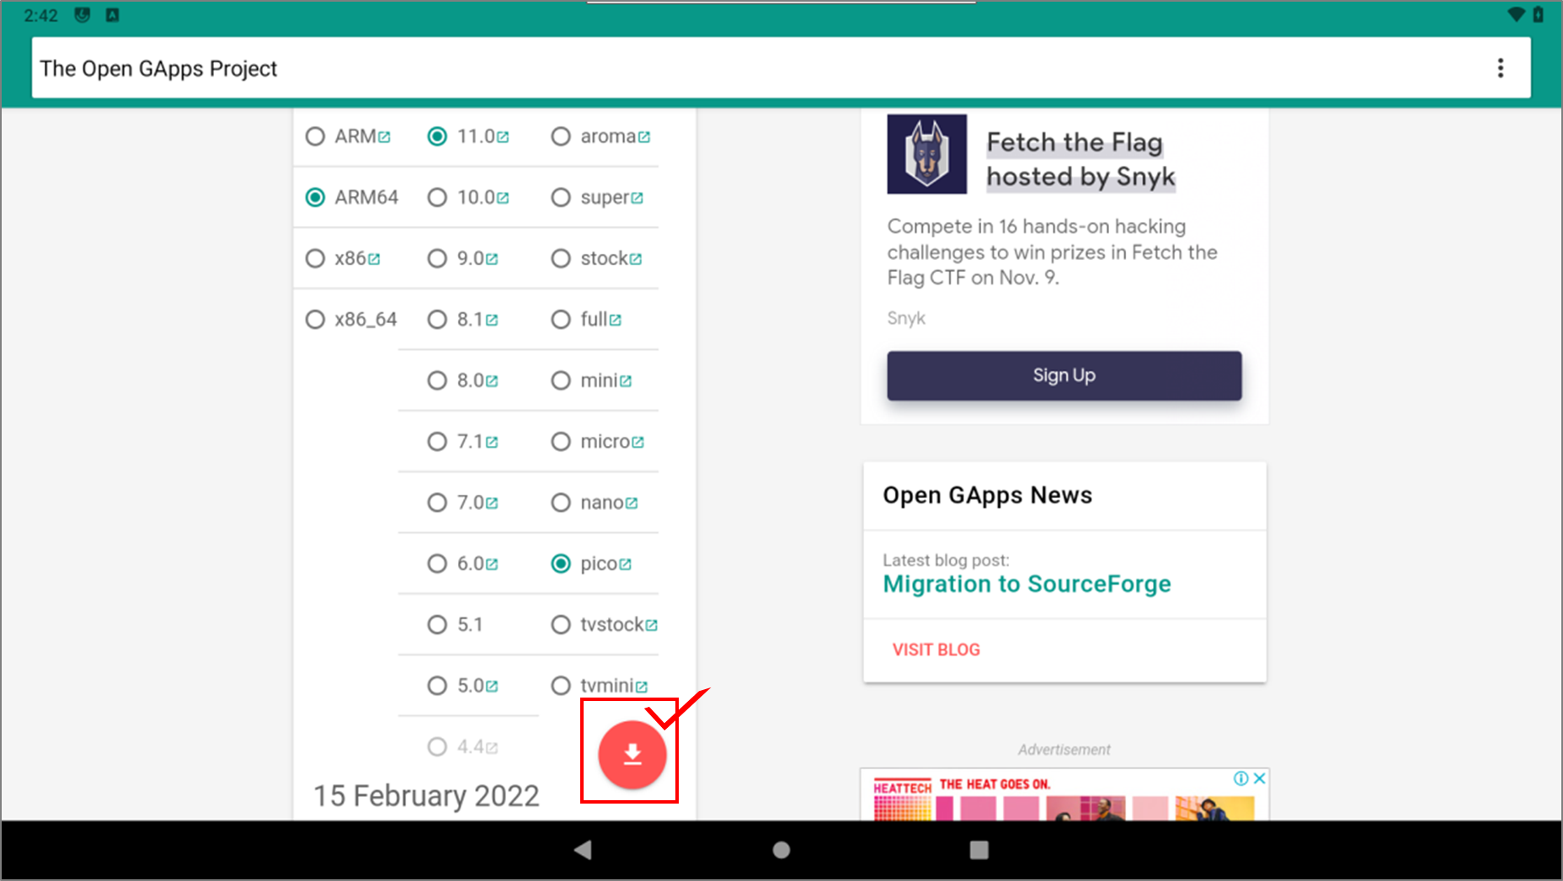Pick the super variant radio button

click(x=561, y=197)
